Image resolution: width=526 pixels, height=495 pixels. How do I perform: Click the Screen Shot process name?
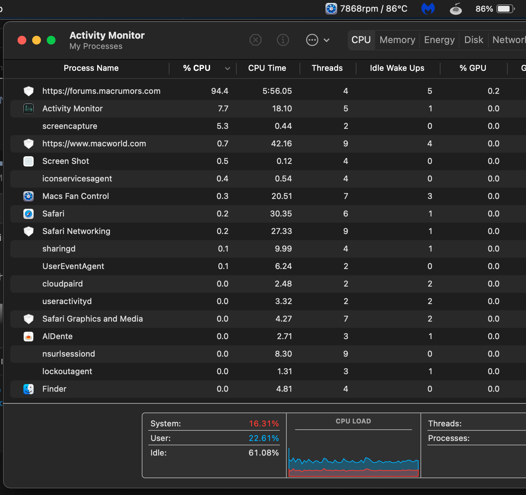coord(66,161)
